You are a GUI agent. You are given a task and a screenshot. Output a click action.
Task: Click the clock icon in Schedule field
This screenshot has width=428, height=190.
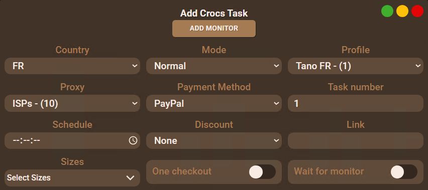[133, 140]
